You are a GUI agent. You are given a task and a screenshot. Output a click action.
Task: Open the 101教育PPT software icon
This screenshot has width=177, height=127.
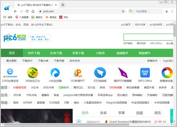coord(78,73)
